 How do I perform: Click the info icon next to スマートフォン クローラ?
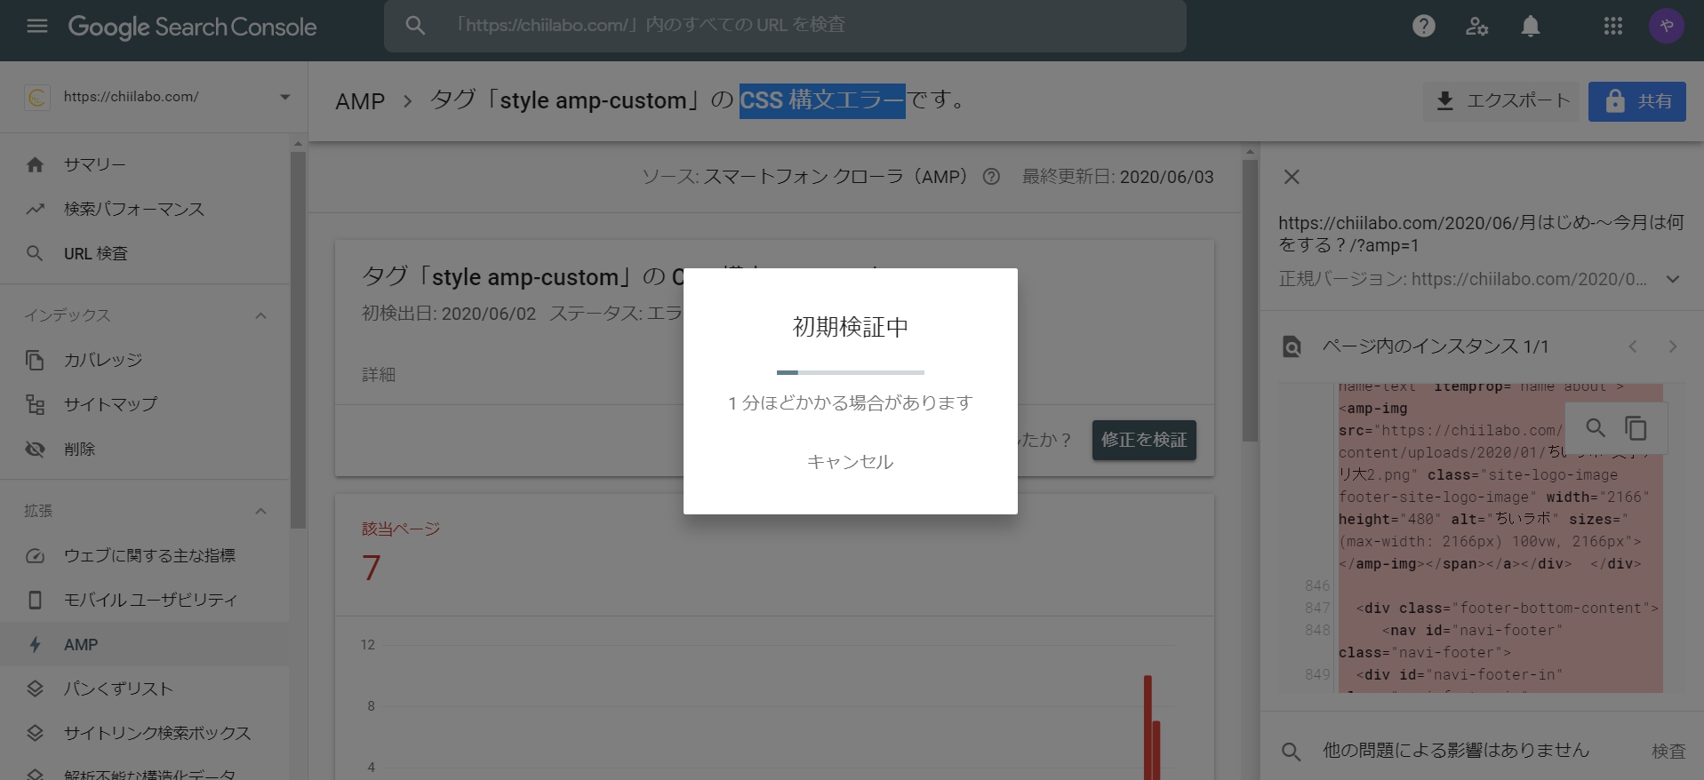click(991, 177)
